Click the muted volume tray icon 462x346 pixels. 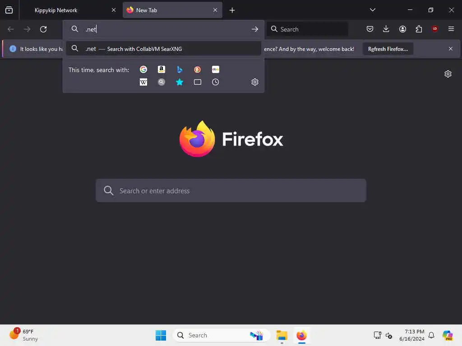click(389, 335)
